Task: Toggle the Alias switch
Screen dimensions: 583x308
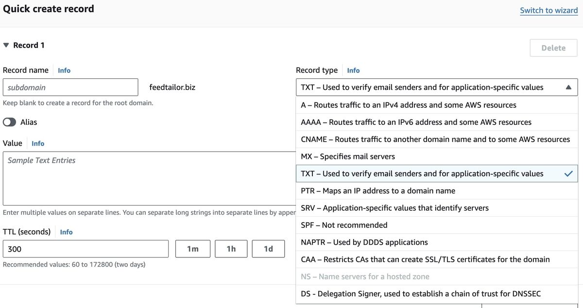Action: [x=10, y=122]
